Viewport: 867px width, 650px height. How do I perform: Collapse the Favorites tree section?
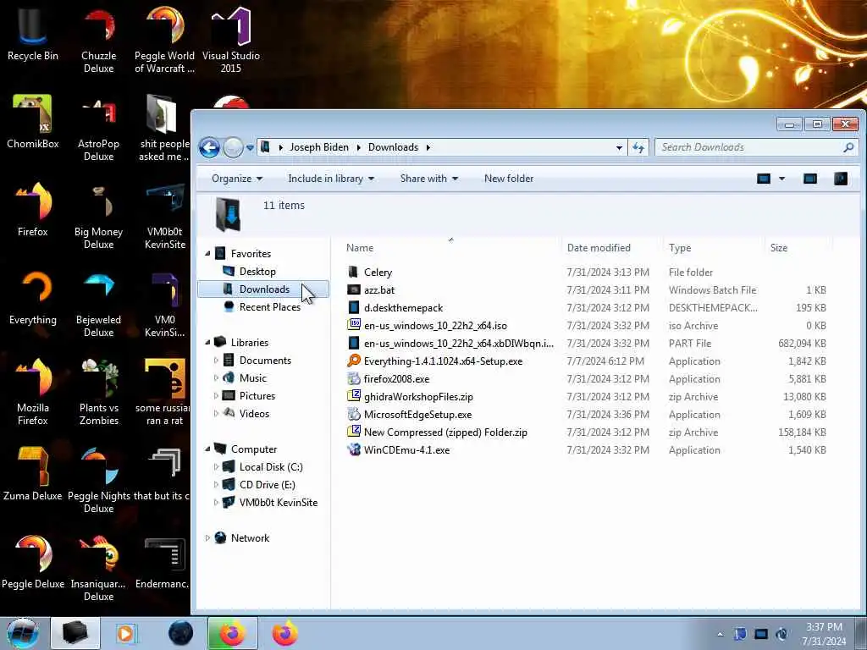pos(208,254)
